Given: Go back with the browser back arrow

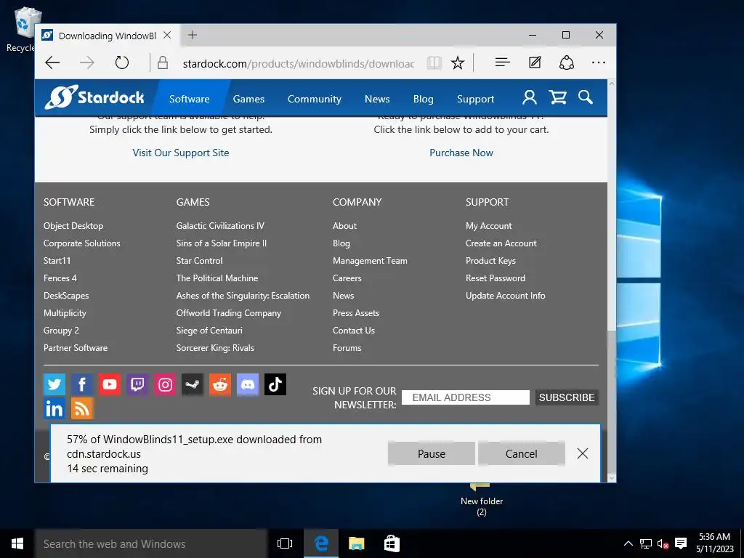Looking at the screenshot, I should pyautogui.click(x=52, y=62).
